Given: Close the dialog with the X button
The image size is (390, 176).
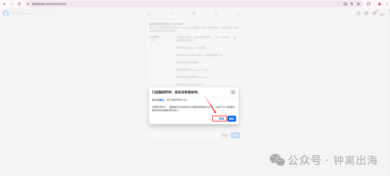Looking at the screenshot, I should click(x=233, y=92).
